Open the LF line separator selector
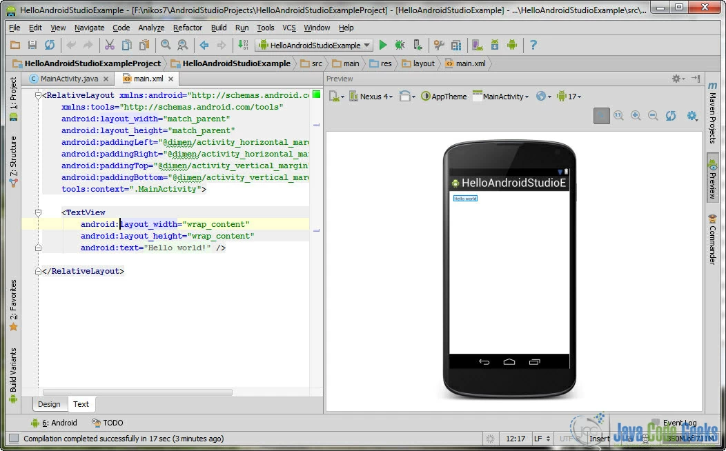 point(542,439)
